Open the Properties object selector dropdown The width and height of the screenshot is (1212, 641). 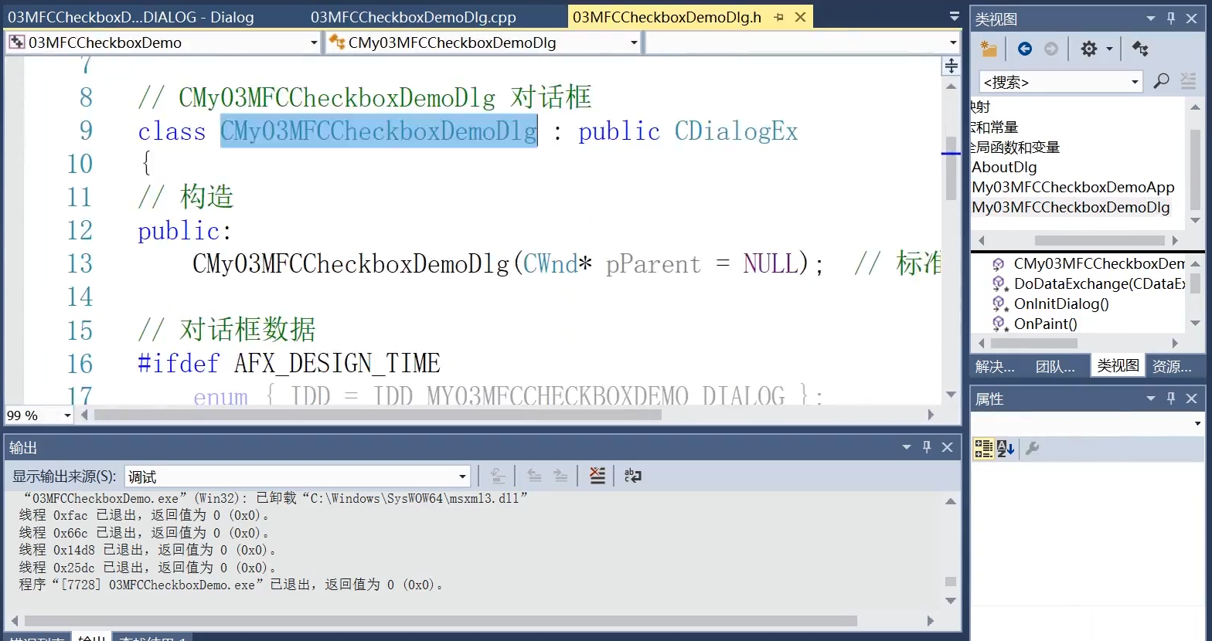[1198, 423]
